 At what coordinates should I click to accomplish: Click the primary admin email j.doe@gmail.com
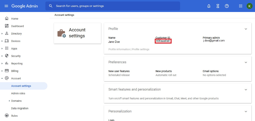(x=214, y=41)
